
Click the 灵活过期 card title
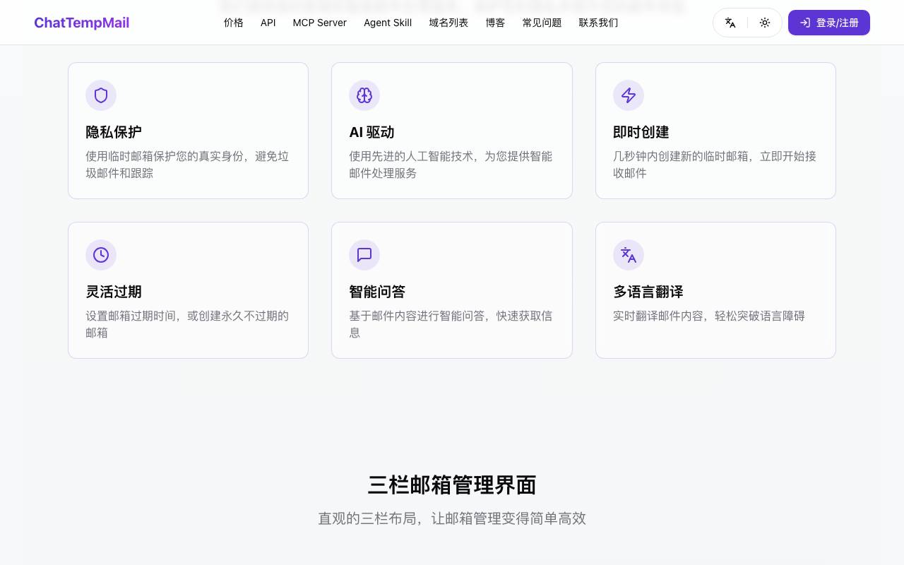(114, 292)
